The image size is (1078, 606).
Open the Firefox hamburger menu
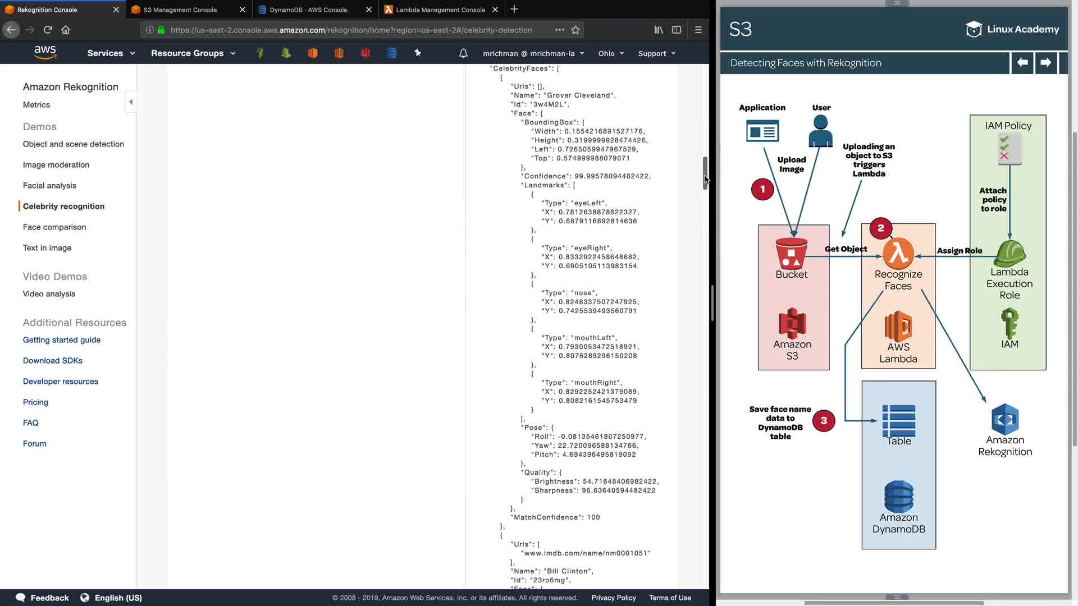point(698,30)
